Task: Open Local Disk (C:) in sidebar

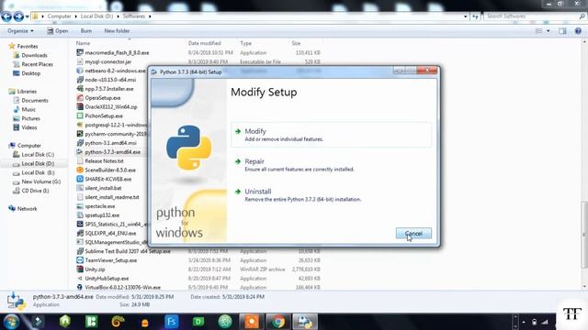Action: pyautogui.click(x=38, y=155)
